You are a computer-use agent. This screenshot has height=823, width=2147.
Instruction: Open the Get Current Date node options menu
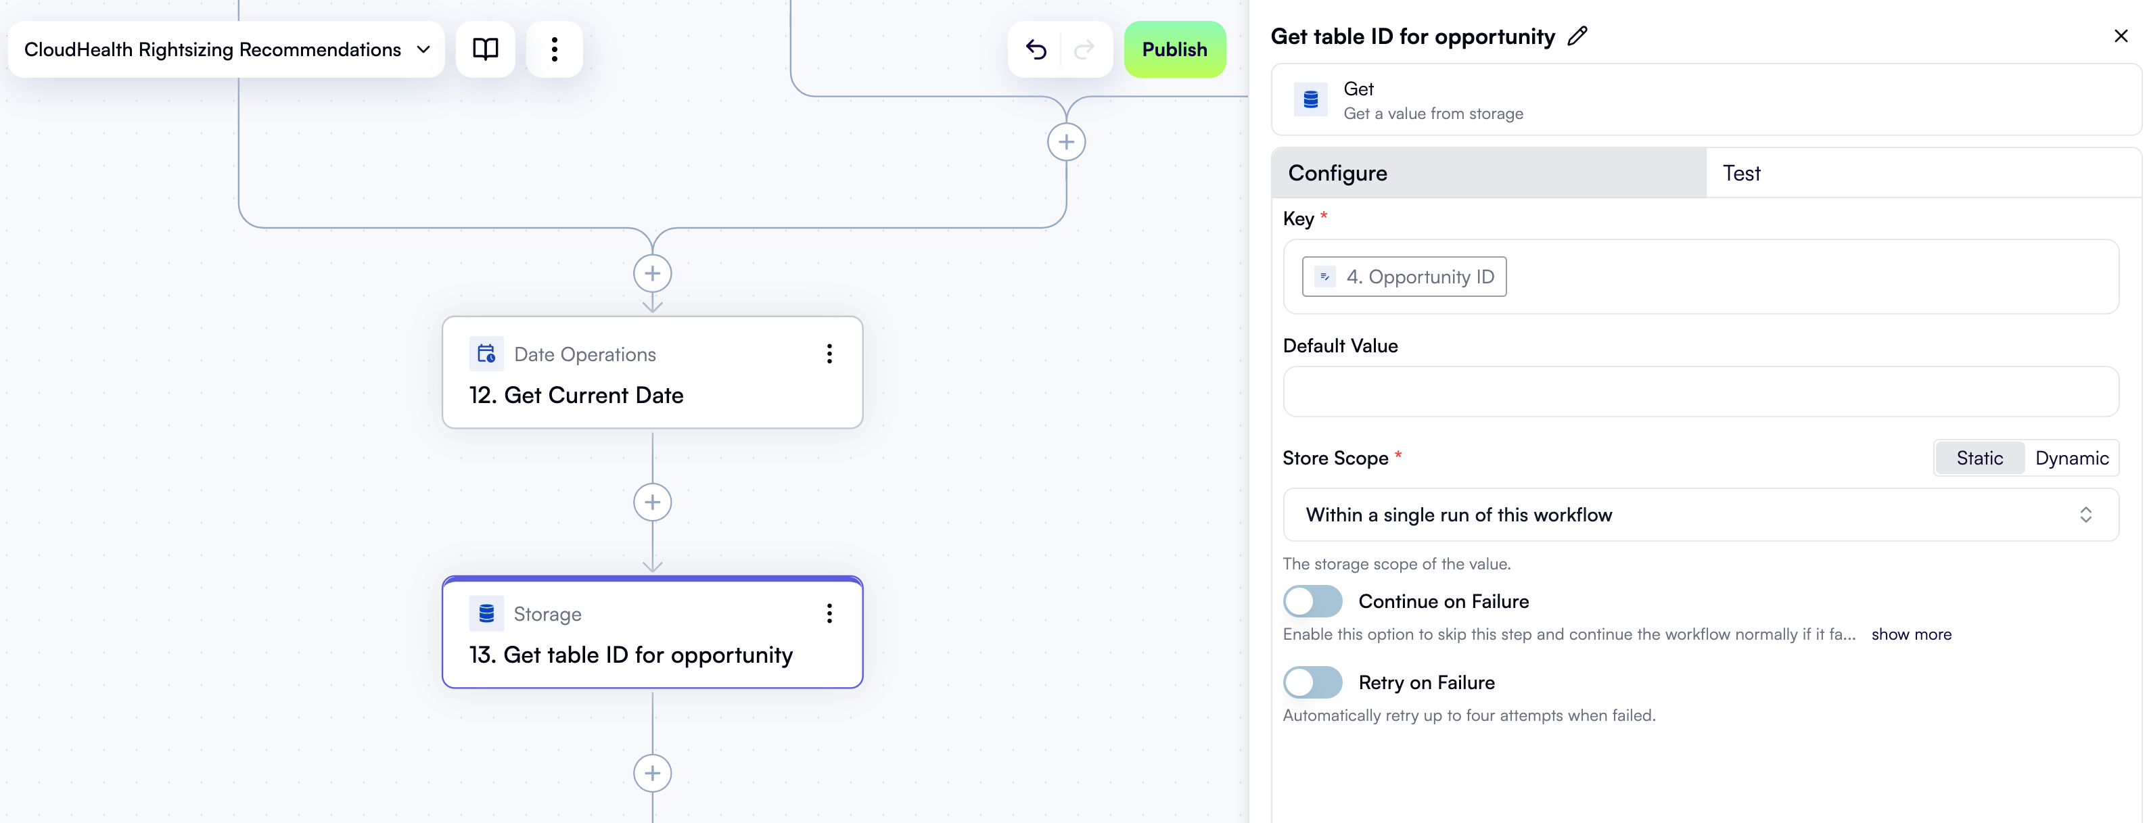829,353
